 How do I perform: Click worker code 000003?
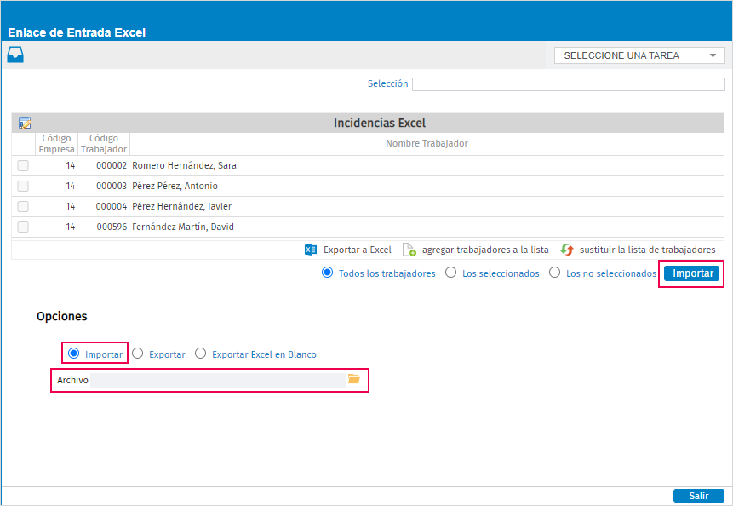pos(112,186)
